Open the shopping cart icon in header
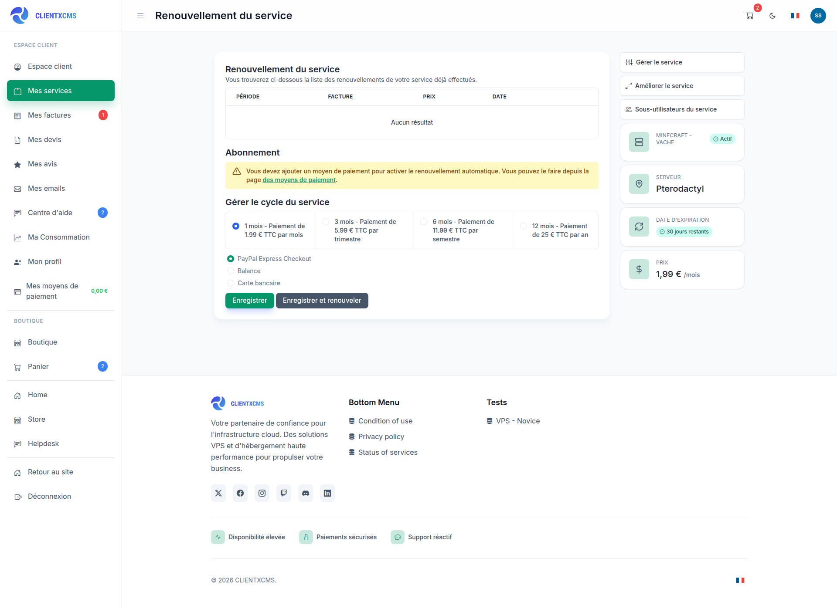The image size is (837, 609). point(750,16)
